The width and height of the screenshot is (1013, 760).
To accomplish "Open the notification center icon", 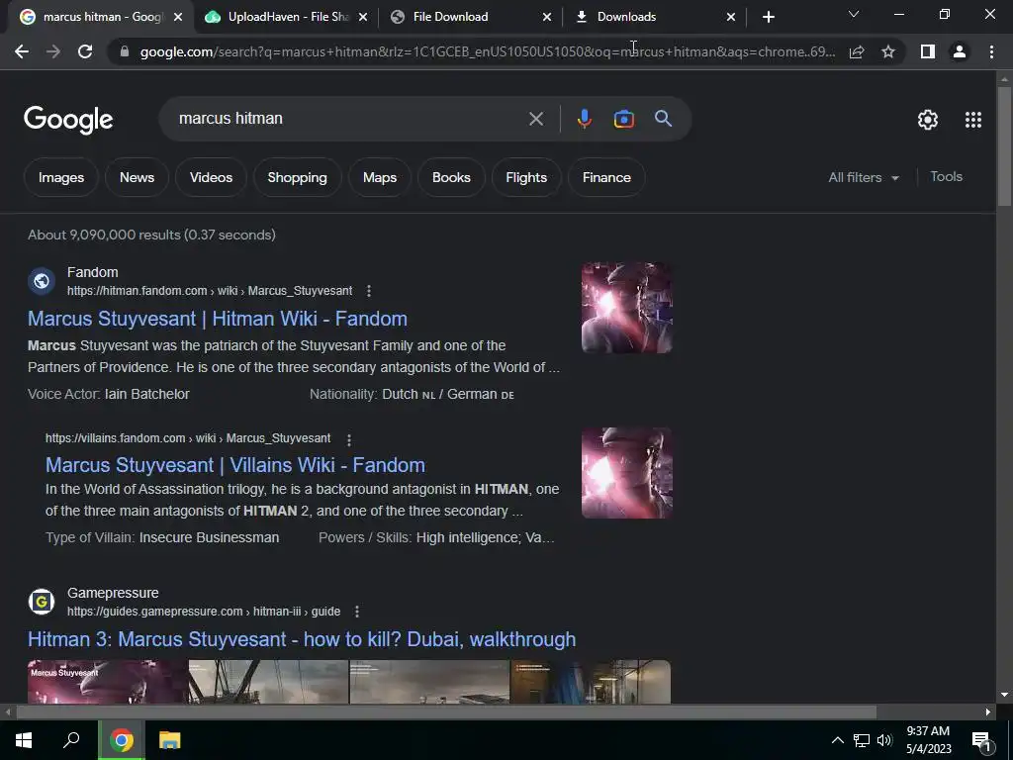I will (980, 740).
